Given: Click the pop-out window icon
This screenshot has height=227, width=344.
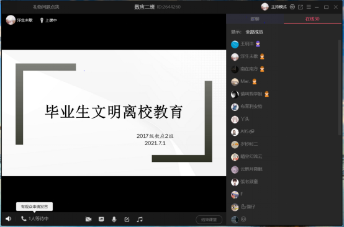Looking at the screenshot, I should point(301,7).
